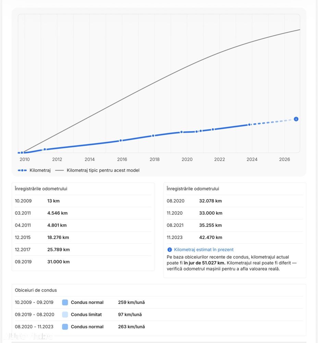Select the '259 km/lună' value
The height and width of the screenshot is (343, 318).
pyautogui.click(x=131, y=302)
